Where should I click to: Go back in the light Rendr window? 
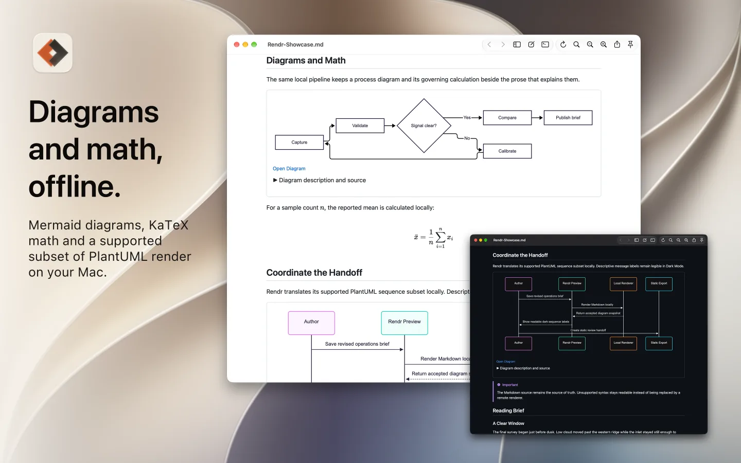tap(489, 45)
